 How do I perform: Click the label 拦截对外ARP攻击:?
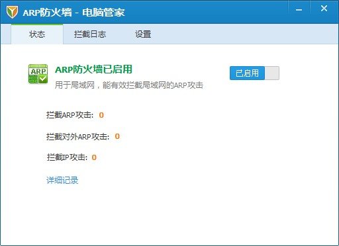click(x=77, y=136)
